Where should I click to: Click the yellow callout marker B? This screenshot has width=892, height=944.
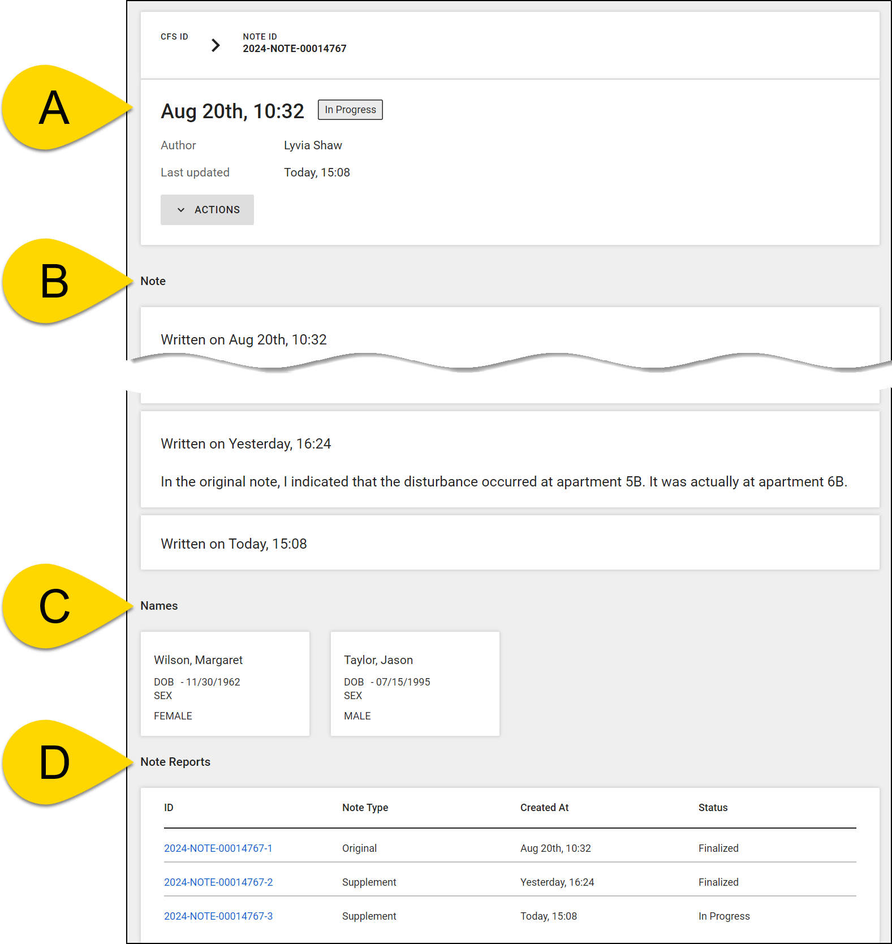click(x=55, y=282)
